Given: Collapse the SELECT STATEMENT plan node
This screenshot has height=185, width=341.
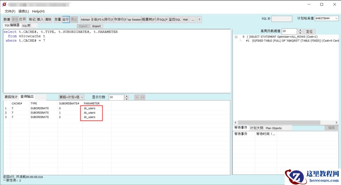Looking at the screenshot, I should coord(236,37).
